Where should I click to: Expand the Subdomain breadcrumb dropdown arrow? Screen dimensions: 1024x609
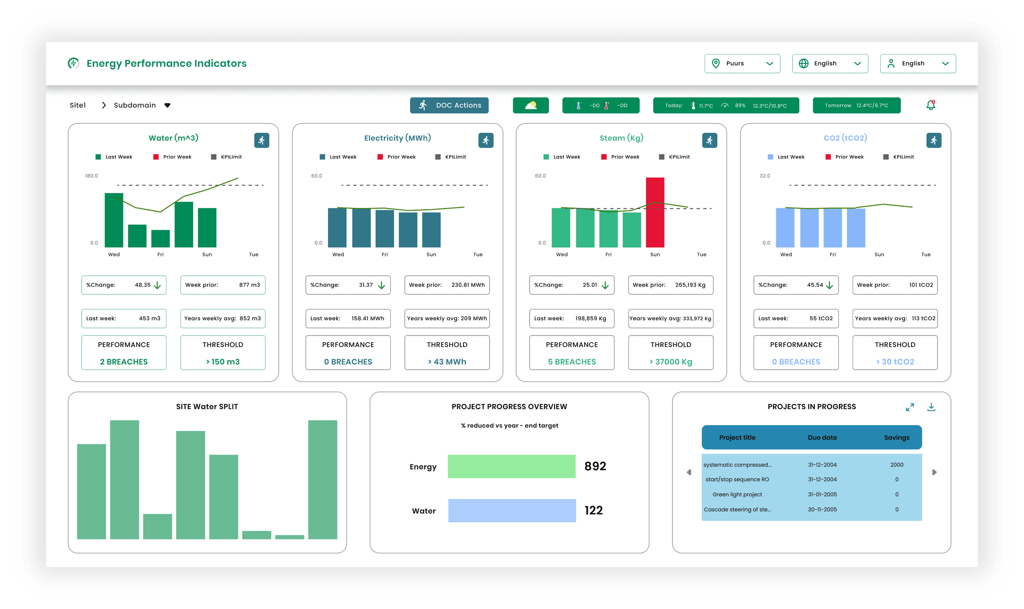167,105
